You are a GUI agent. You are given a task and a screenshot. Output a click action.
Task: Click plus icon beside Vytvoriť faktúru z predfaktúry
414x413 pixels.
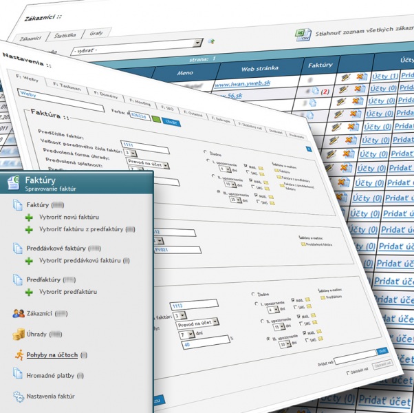(x=29, y=230)
